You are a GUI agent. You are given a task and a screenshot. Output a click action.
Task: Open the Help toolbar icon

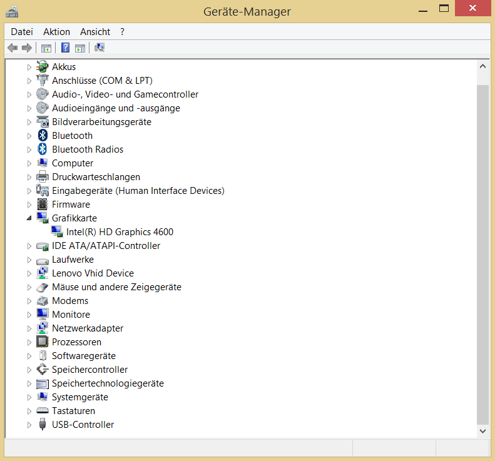pyautogui.click(x=65, y=48)
